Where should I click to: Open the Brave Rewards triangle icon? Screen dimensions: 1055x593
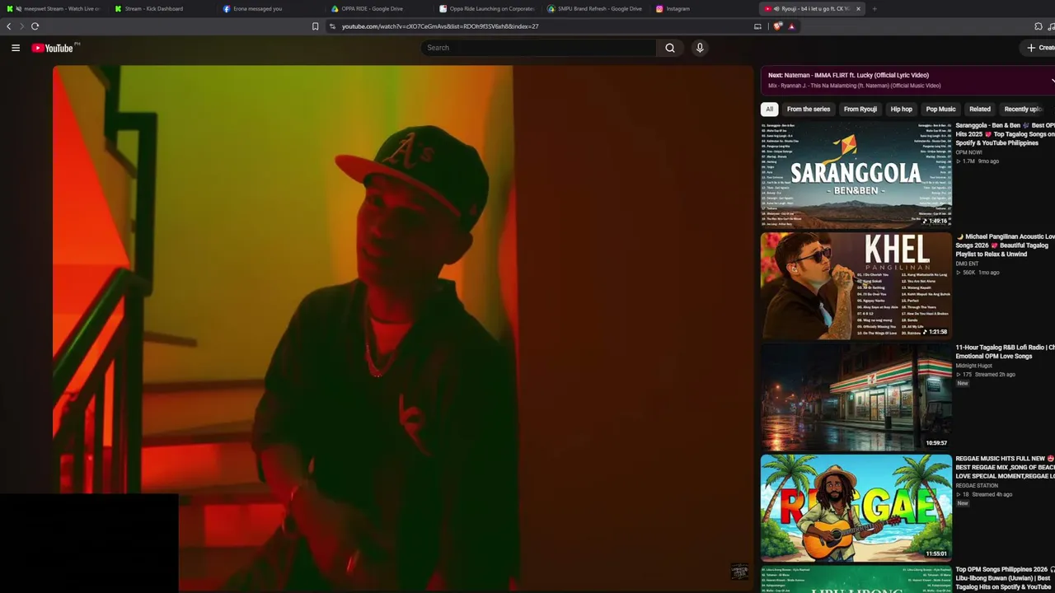(791, 26)
